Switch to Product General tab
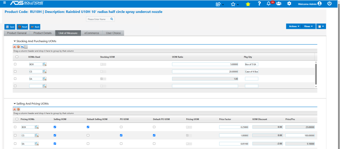Viewport: 340px width, 149px height. tap(17, 33)
